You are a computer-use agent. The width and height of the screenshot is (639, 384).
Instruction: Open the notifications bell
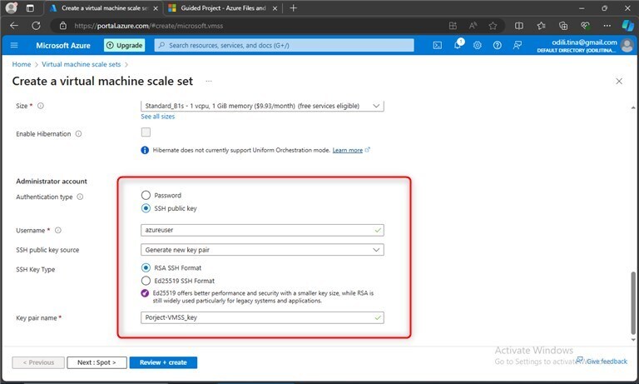point(458,45)
